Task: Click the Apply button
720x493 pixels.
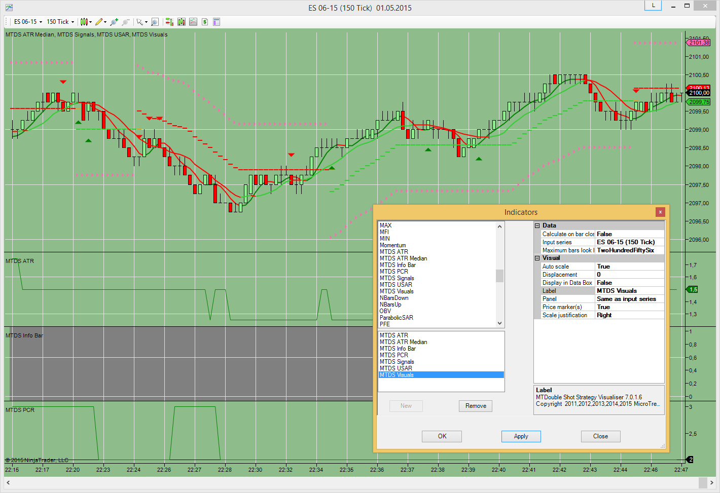Action: pos(521,436)
